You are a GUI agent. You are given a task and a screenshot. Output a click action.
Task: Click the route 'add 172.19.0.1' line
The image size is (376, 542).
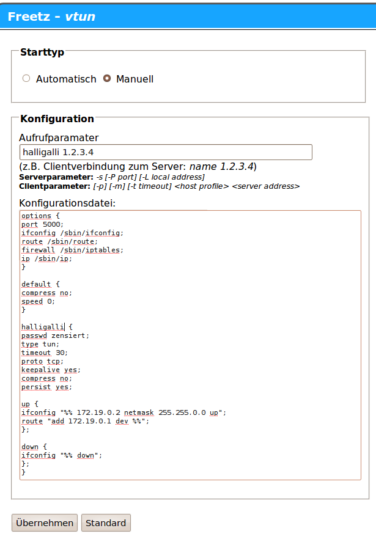(x=85, y=421)
